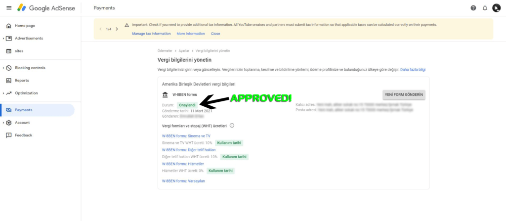
Task: Click Manage tax information link
Action: coord(151,34)
